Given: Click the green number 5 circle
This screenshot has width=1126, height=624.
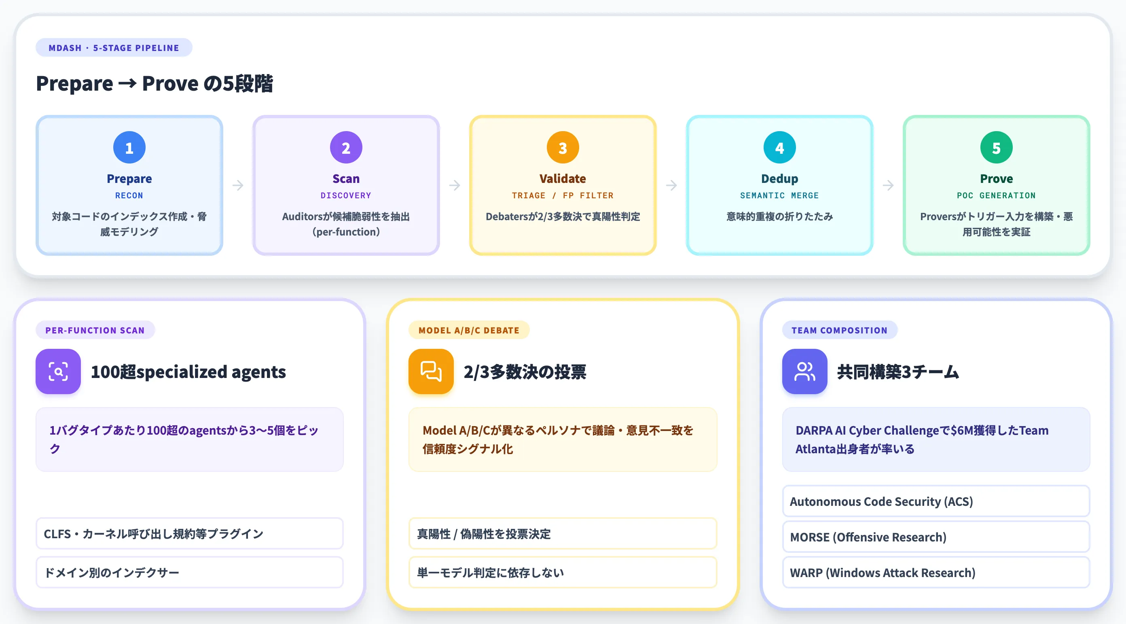Looking at the screenshot, I should 997,147.
